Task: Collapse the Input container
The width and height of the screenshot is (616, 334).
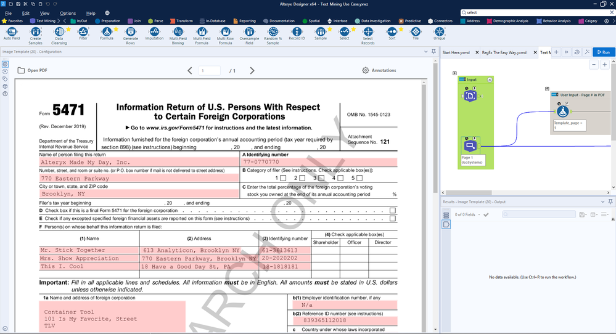Action: (x=490, y=79)
